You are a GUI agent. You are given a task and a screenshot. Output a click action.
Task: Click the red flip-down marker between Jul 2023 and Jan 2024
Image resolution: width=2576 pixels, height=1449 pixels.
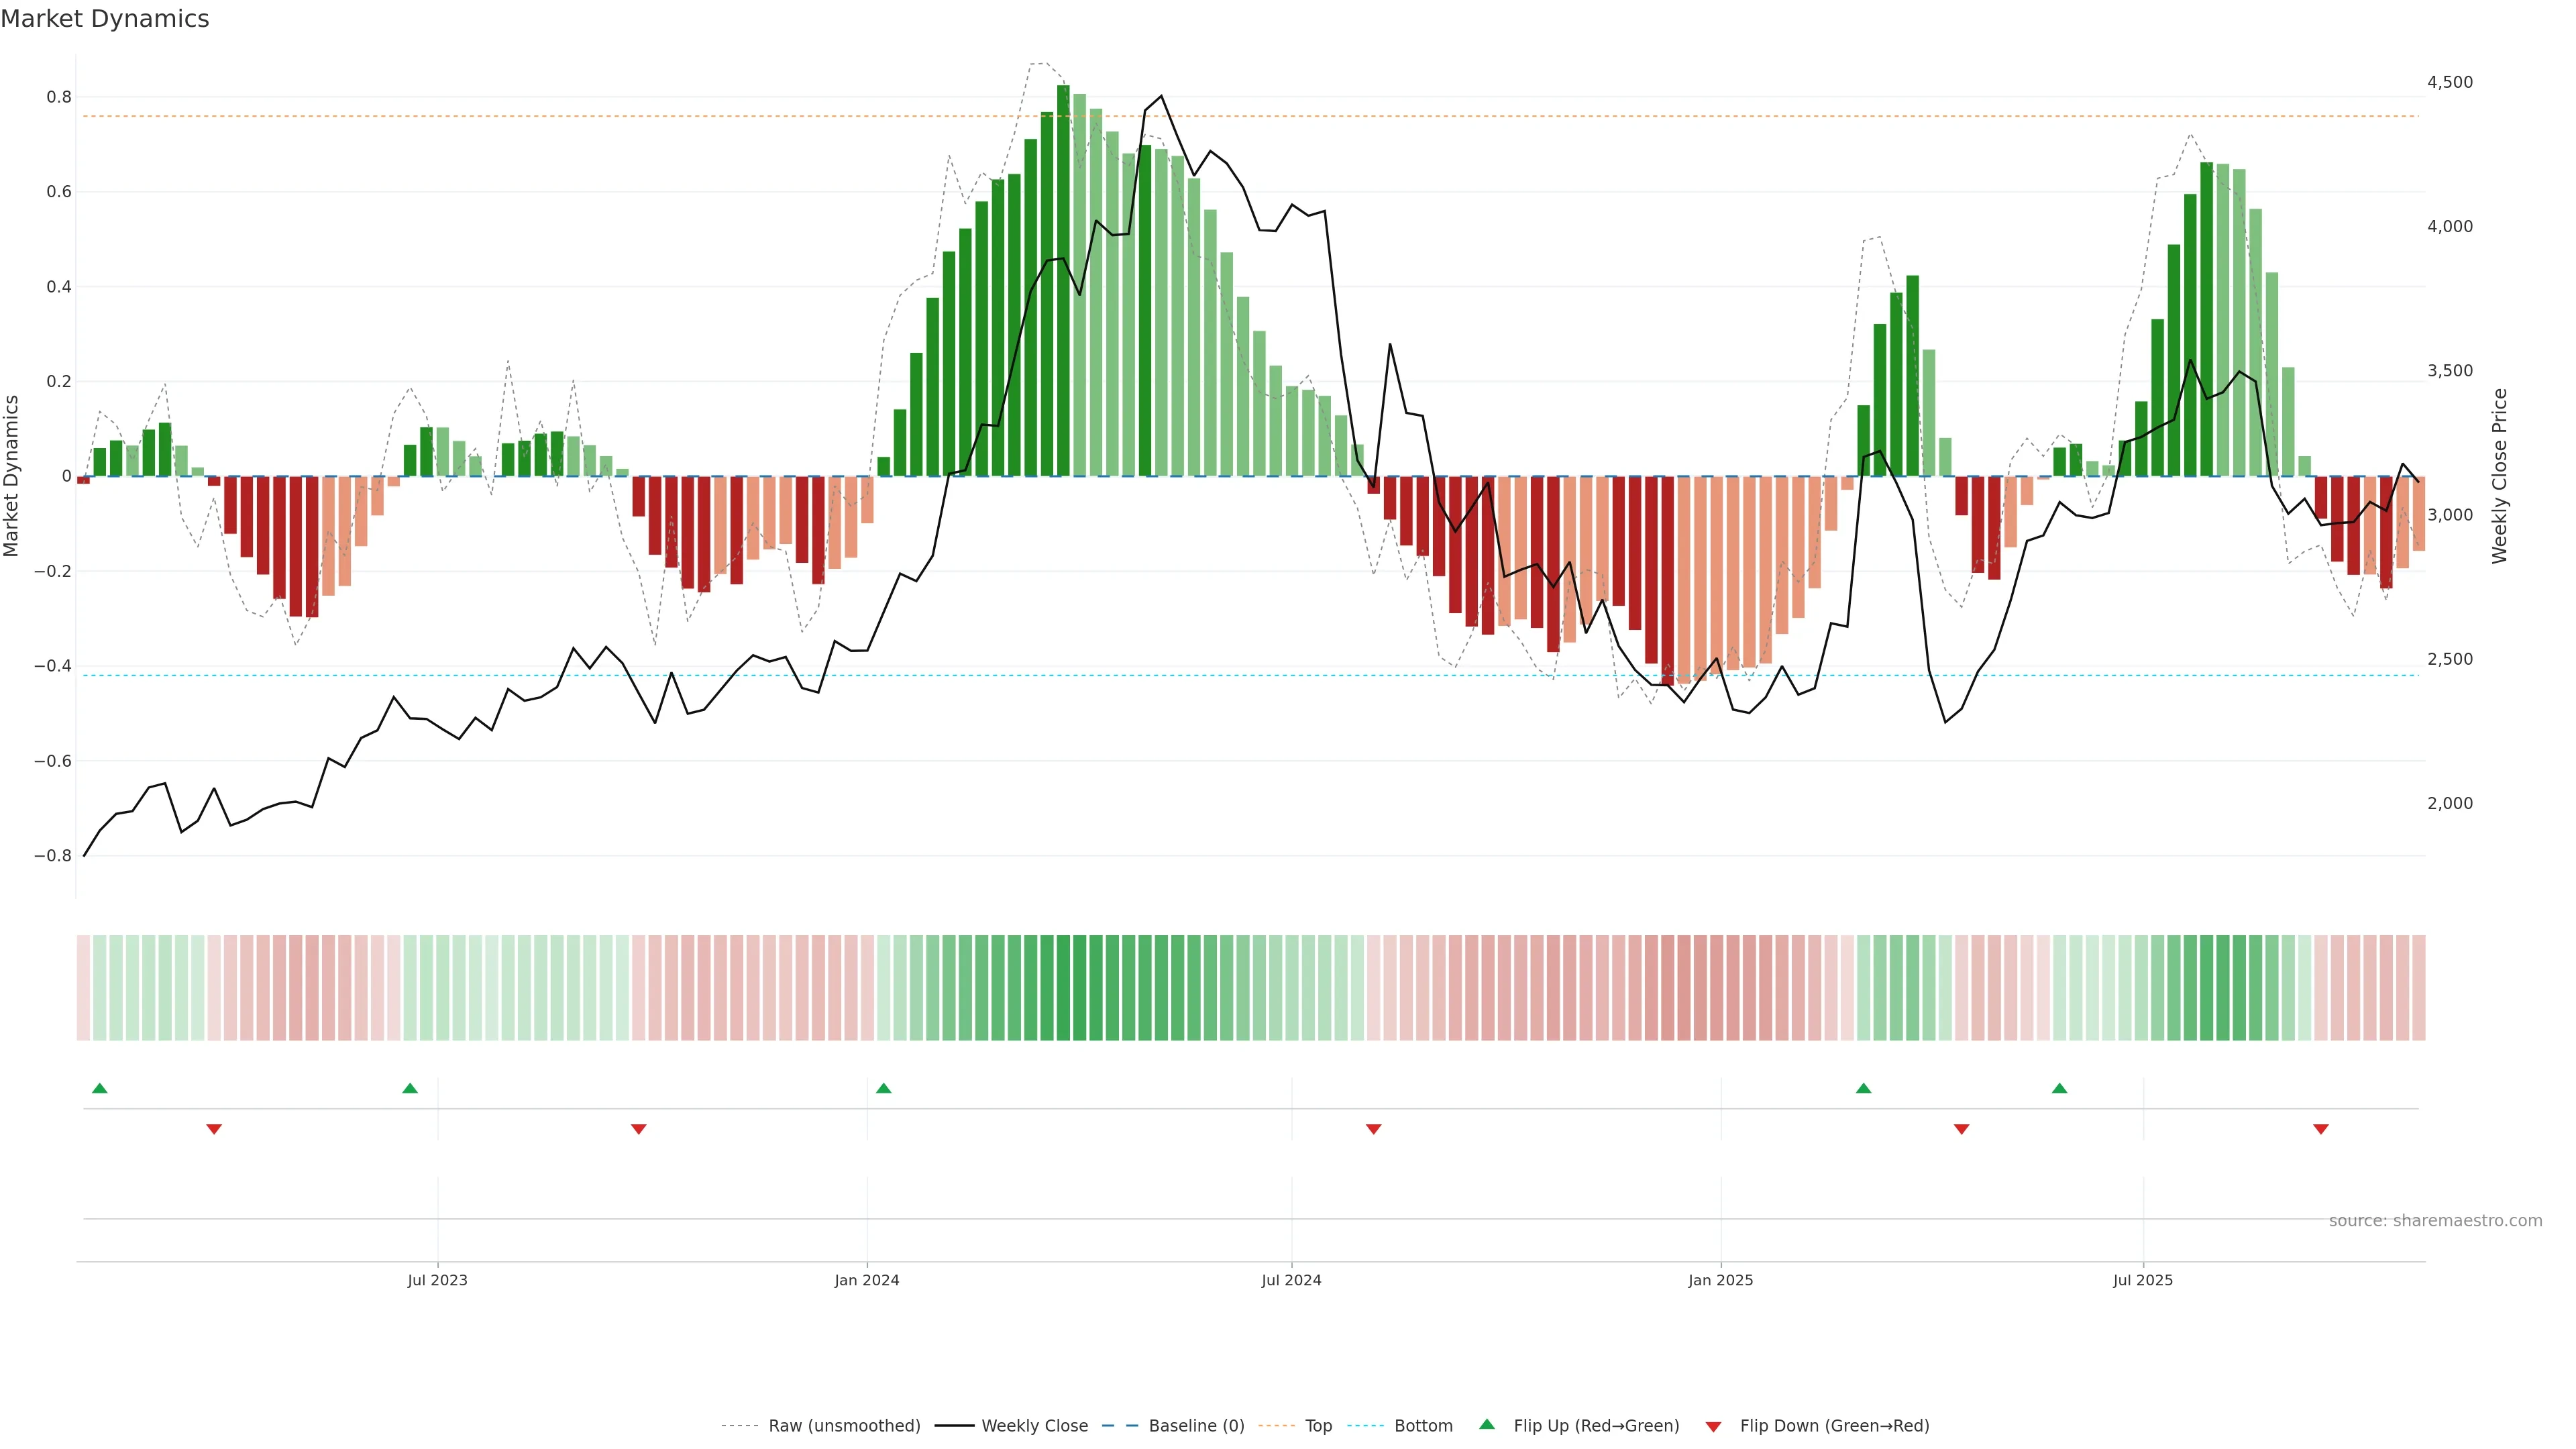pyautogui.click(x=639, y=1129)
